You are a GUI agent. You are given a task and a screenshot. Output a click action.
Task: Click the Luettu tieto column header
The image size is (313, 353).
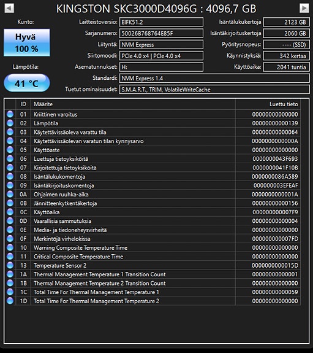tap(268, 104)
